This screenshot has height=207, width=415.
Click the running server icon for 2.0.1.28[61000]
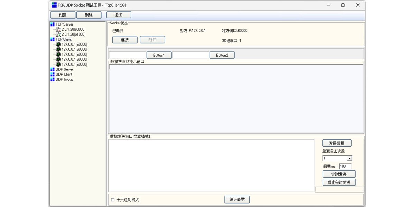tap(58, 34)
